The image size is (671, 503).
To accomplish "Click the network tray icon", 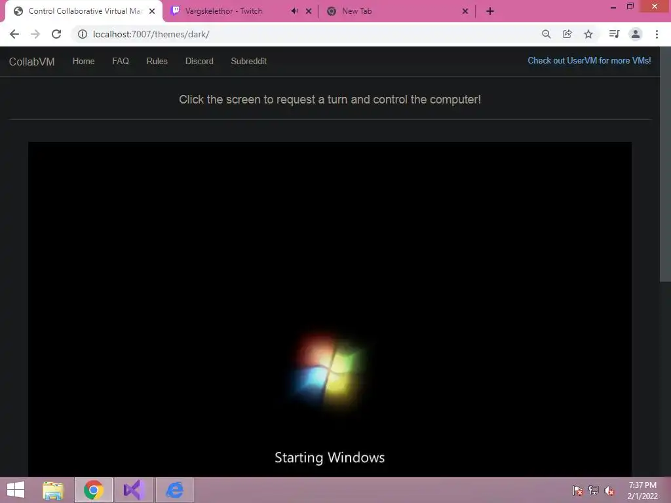I will [594, 491].
